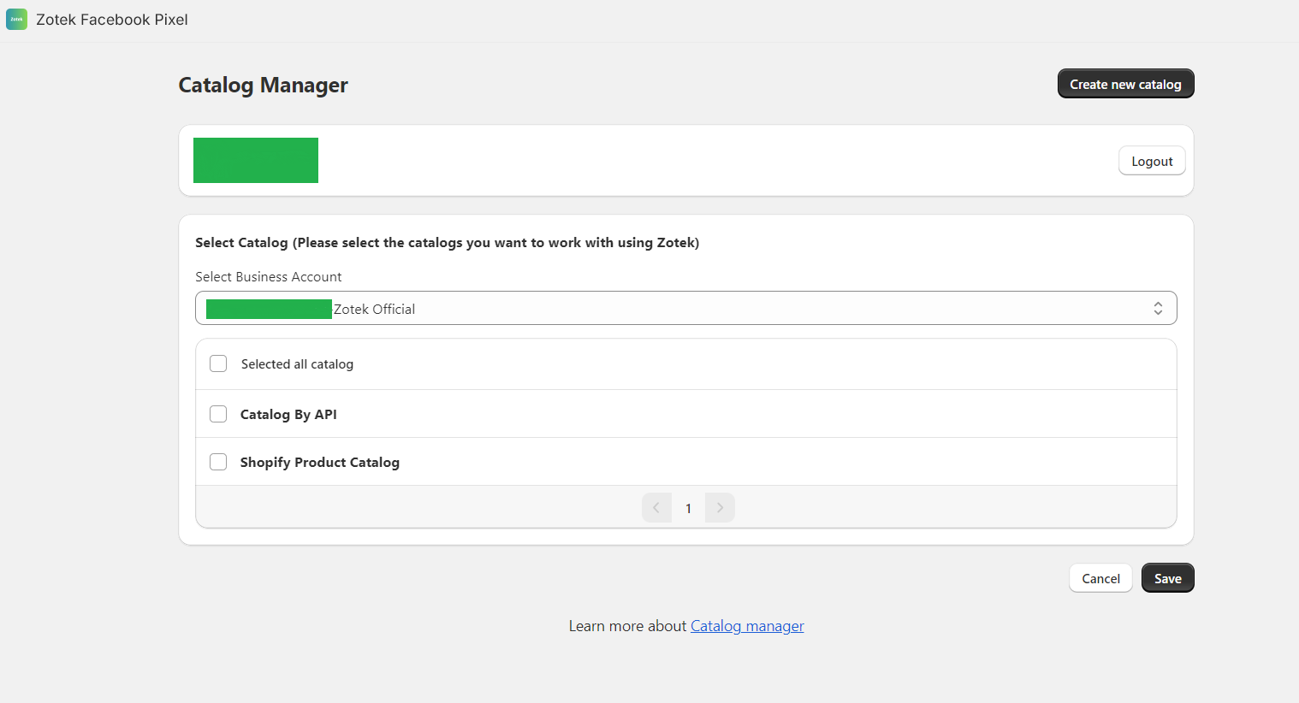Image resolution: width=1299 pixels, height=703 pixels.
Task: Open the Select Business Account dropdown
Action: [x=685, y=309]
